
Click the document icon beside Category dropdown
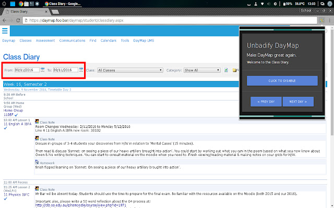(225, 70)
